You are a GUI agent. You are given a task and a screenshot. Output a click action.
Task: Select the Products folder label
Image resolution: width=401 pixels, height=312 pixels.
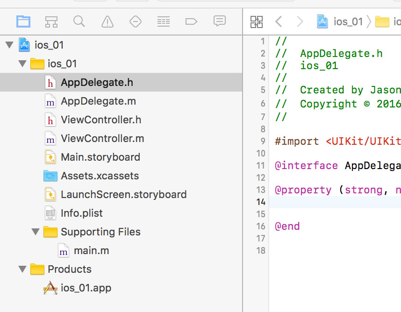click(70, 269)
